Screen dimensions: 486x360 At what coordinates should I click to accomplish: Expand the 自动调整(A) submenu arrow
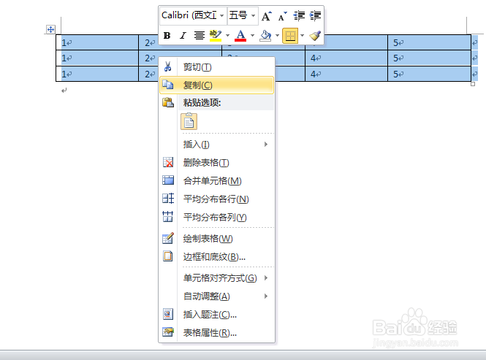(x=266, y=296)
